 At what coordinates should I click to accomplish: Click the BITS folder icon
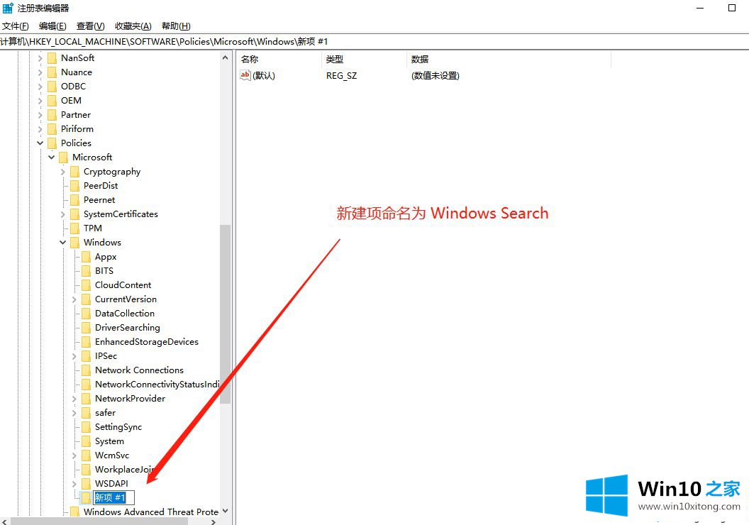click(86, 271)
